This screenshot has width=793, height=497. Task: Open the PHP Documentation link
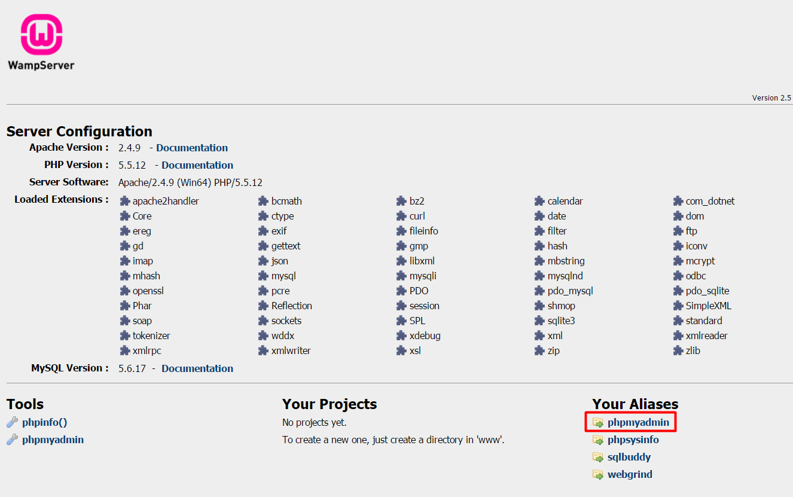197,165
